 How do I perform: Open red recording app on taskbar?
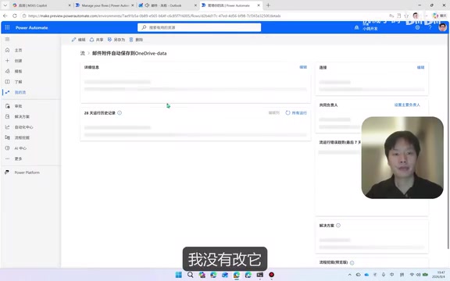271,275
